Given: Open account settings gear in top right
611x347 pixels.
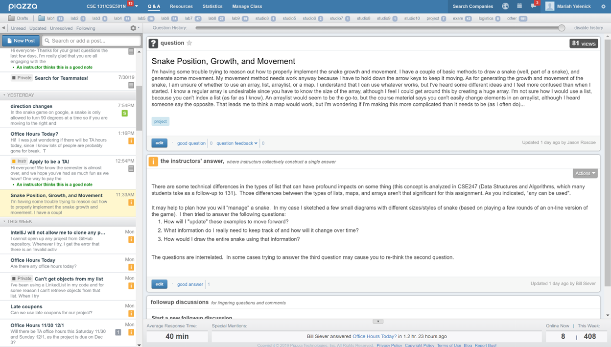Looking at the screenshot, I should pos(602,6).
